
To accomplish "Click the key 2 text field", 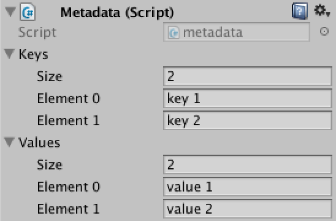I will tap(248, 120).
